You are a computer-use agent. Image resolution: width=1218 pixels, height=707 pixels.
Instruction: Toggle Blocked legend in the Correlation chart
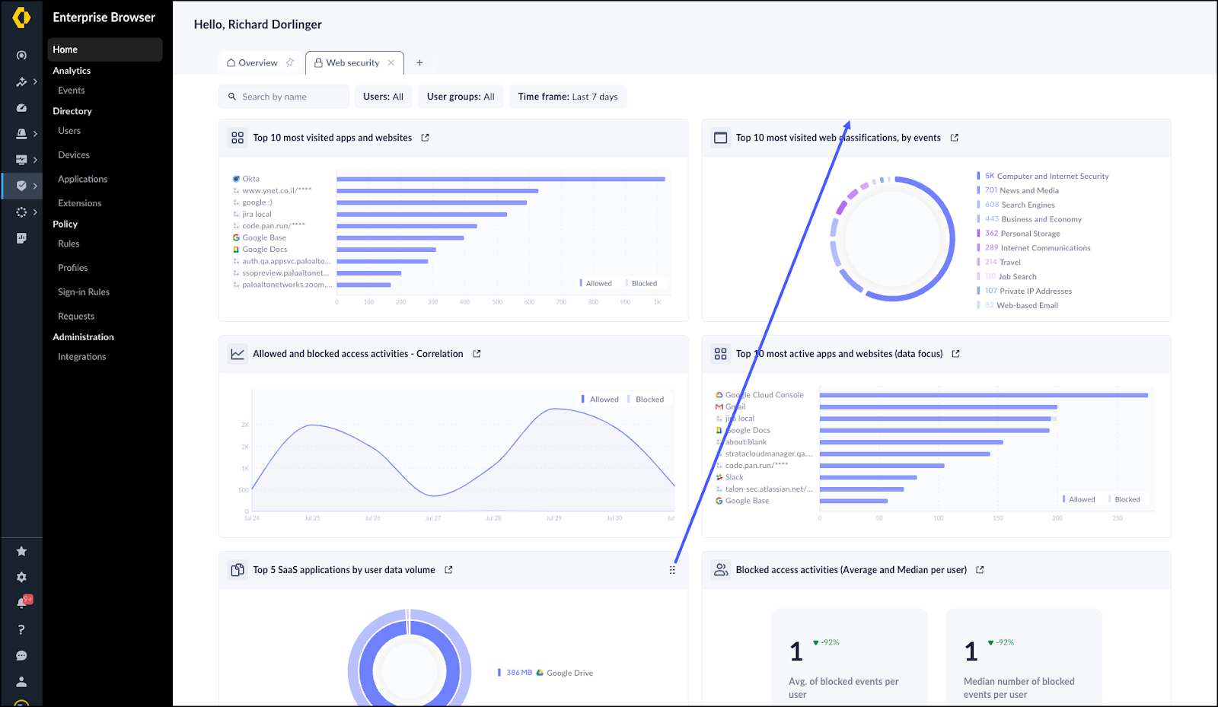coord(649,400)
